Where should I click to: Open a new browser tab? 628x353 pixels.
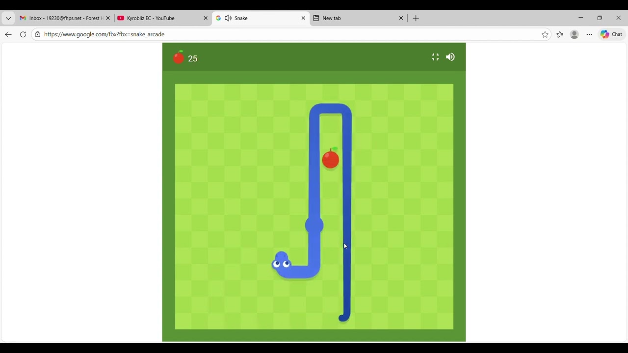pos(416,18)
